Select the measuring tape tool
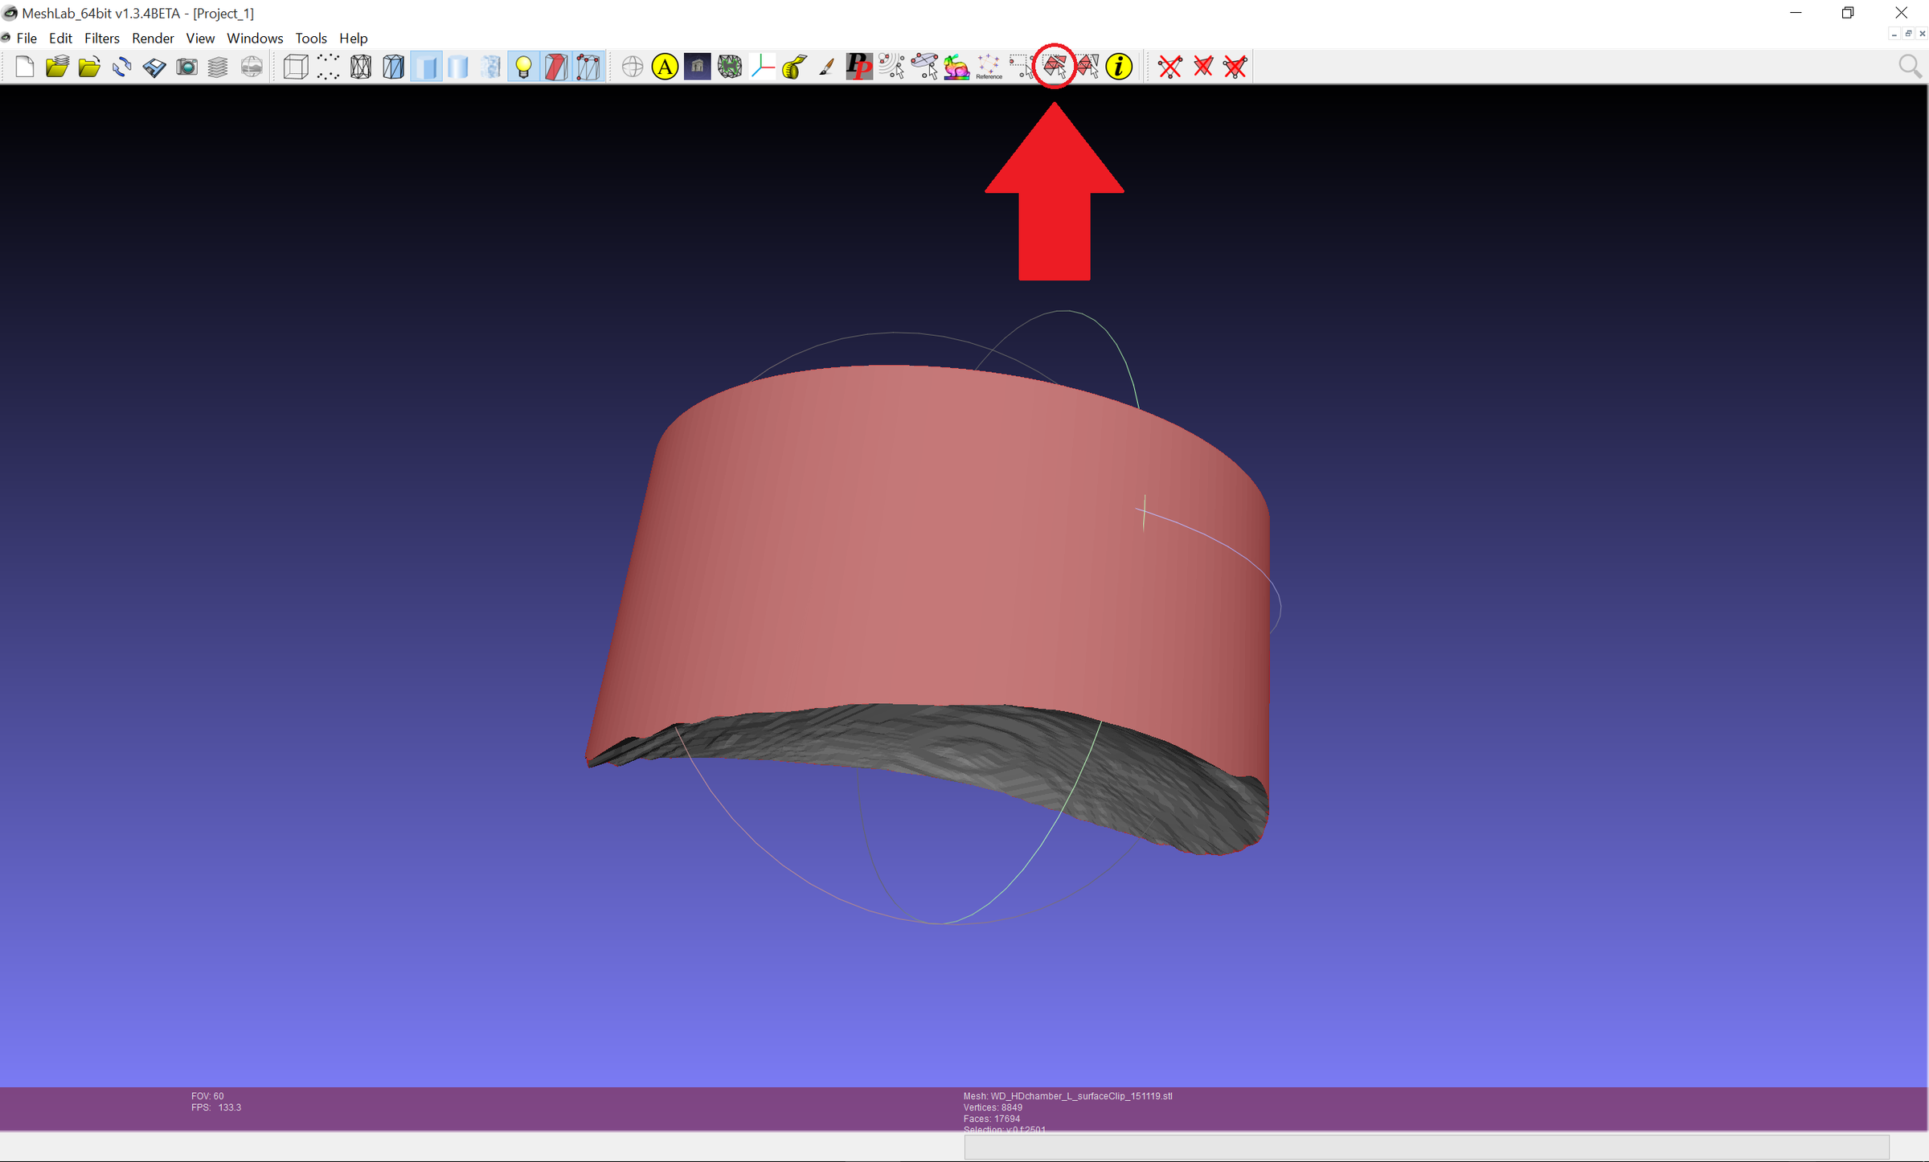1929x1162 pixels. click(792, 67)
